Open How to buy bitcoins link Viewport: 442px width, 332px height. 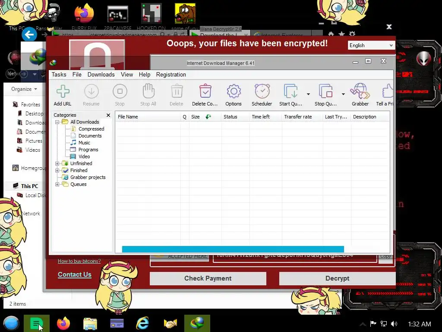pyautogui.click(x=79, y=261)
